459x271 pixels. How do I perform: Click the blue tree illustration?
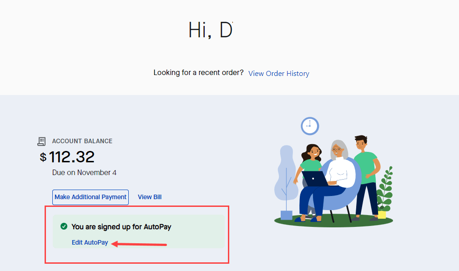point(286,181)
